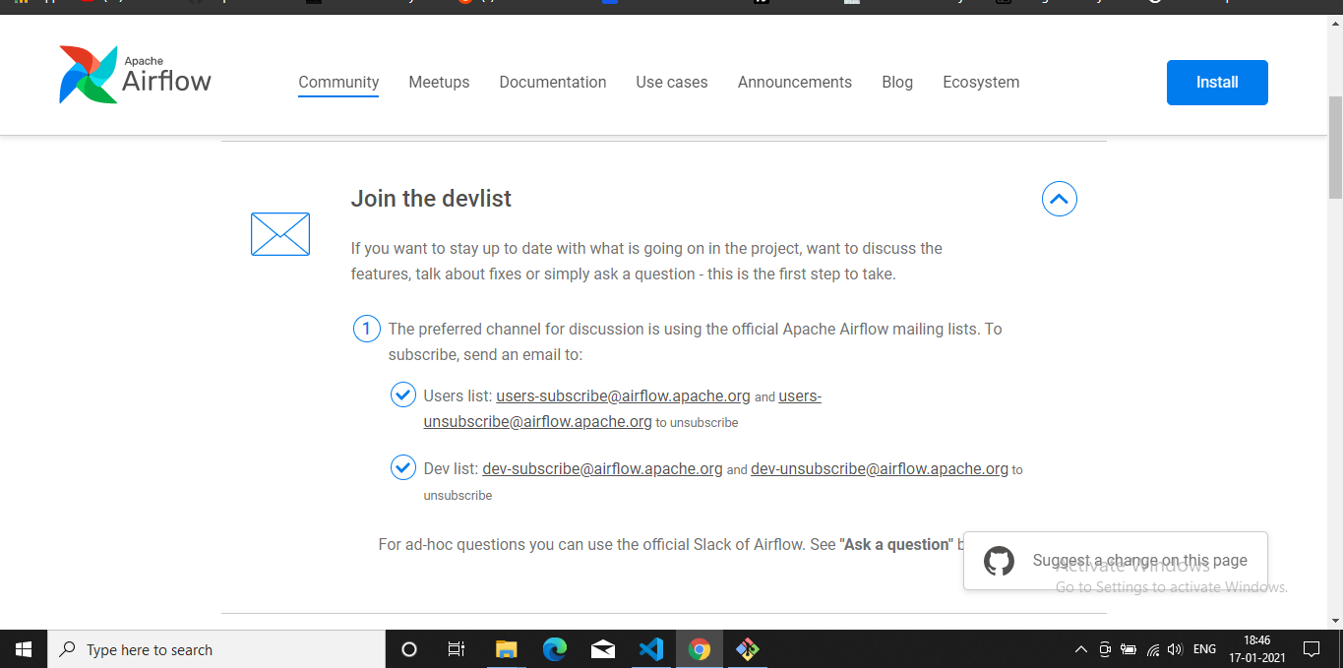
Task: Open the Announcements page
Action: point(795,83)
